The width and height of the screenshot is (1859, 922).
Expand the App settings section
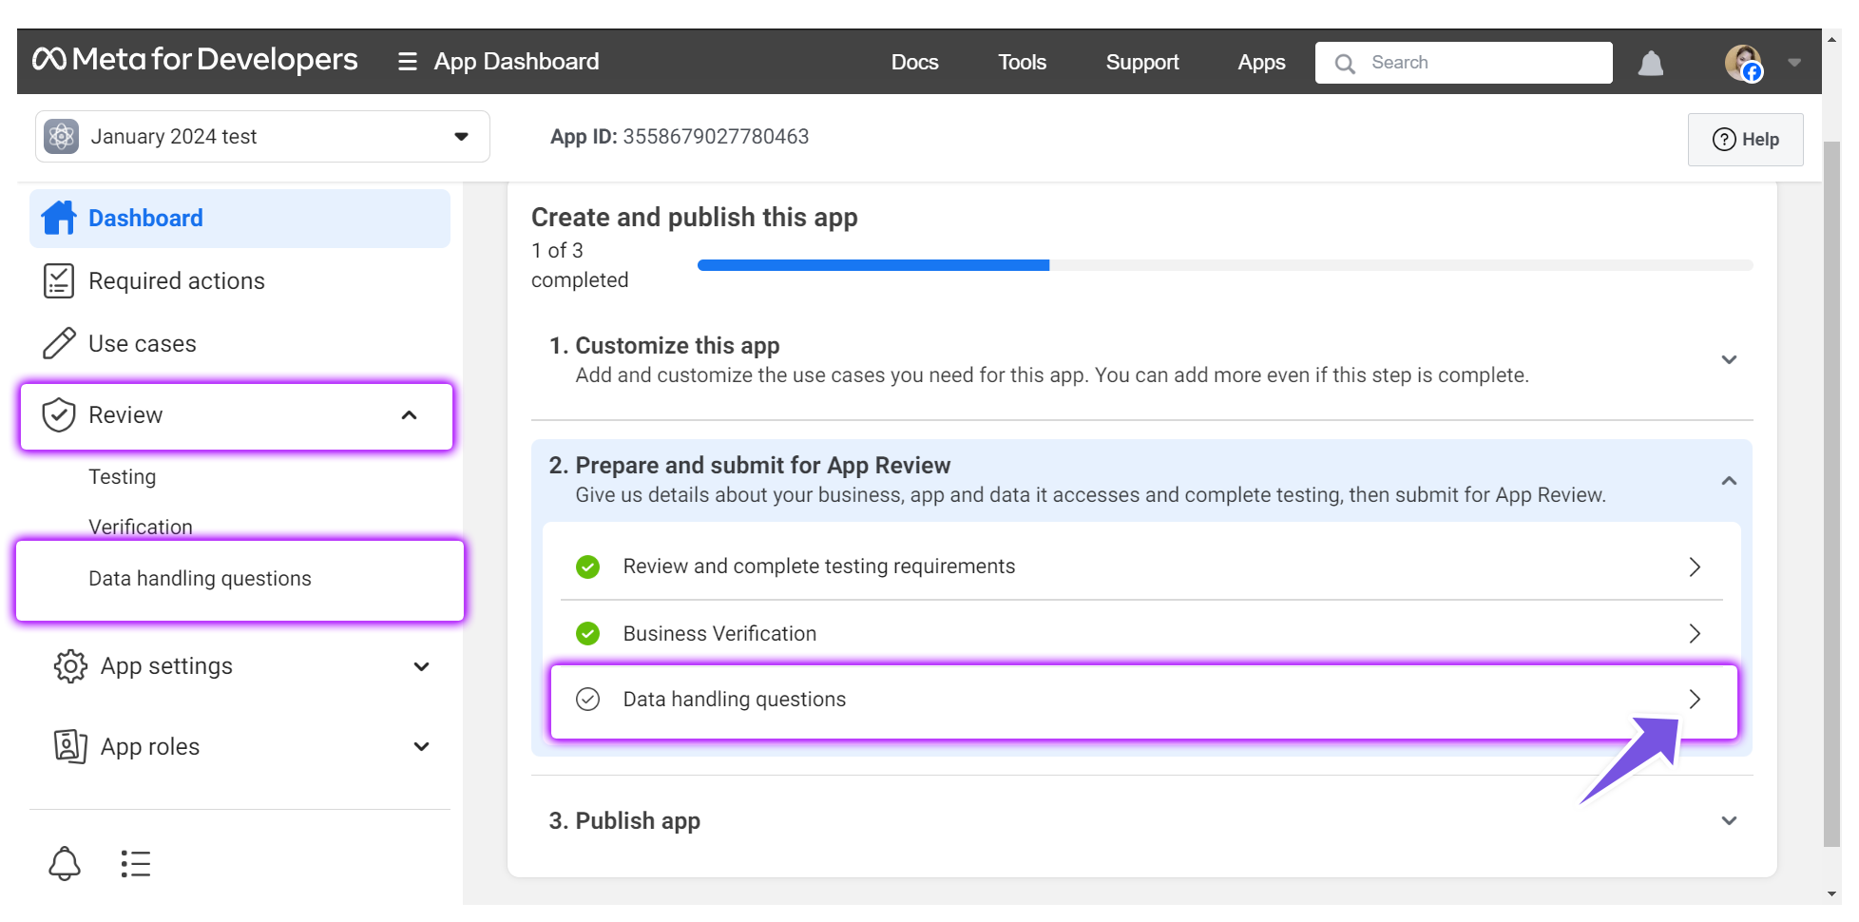click(x=240, y=666)
